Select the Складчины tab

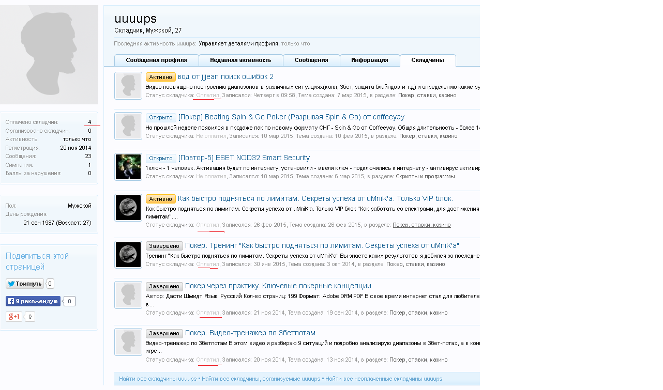(428, 60)
